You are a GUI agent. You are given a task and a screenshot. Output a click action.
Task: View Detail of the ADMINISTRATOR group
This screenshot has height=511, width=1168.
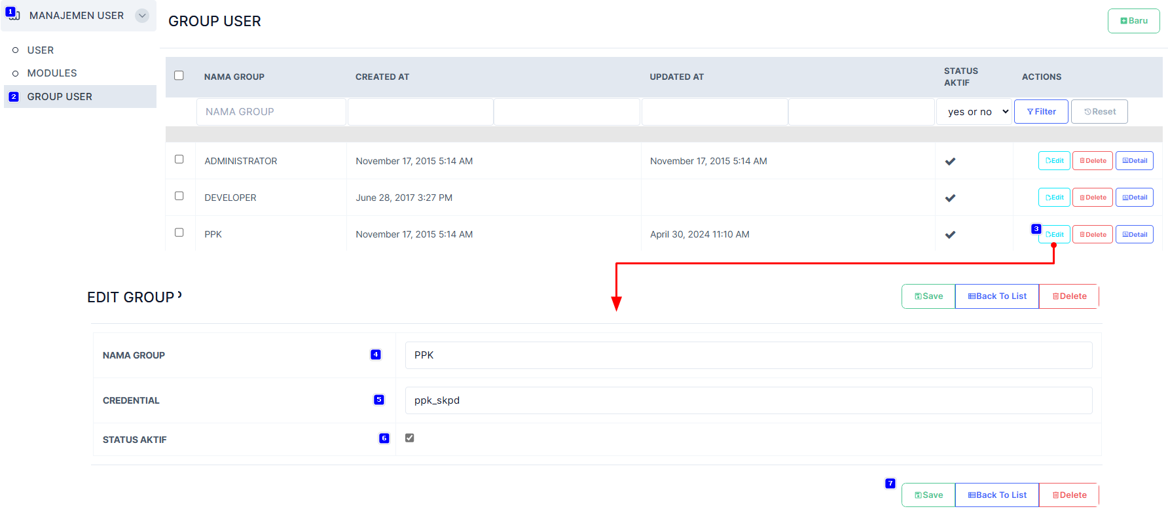coord(1135,161)
